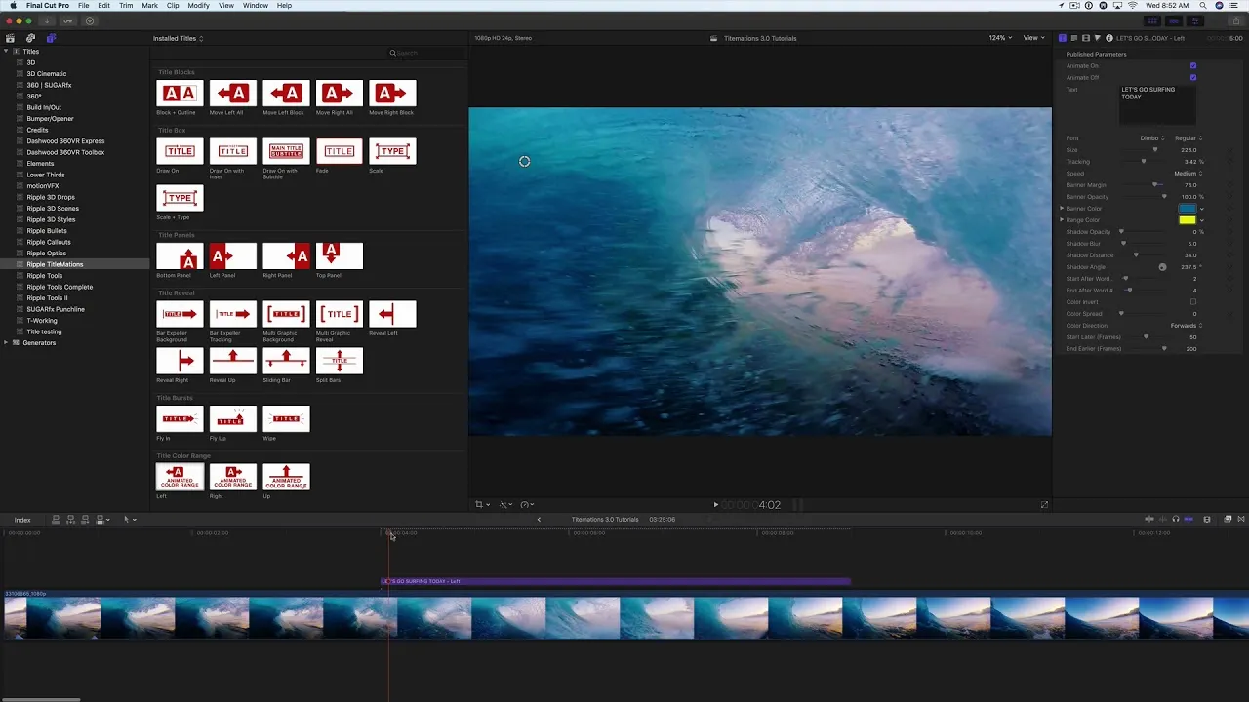1249x702 pixels.
Task: Click the viewer play button
Action: [x=715, y=505]
